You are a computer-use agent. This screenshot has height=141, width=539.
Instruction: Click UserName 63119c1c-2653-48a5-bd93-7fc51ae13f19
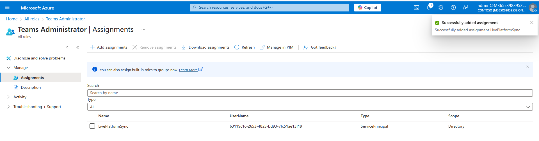tap(266, 126)
